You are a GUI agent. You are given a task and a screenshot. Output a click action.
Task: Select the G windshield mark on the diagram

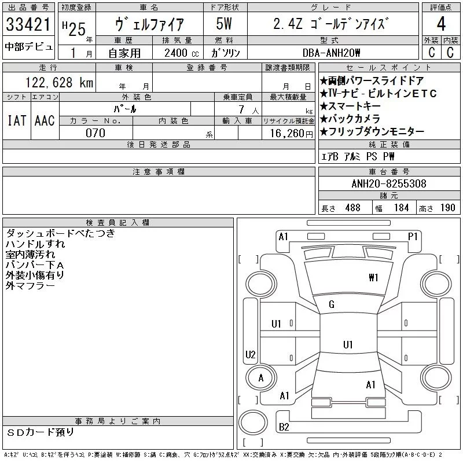point(331,304)
